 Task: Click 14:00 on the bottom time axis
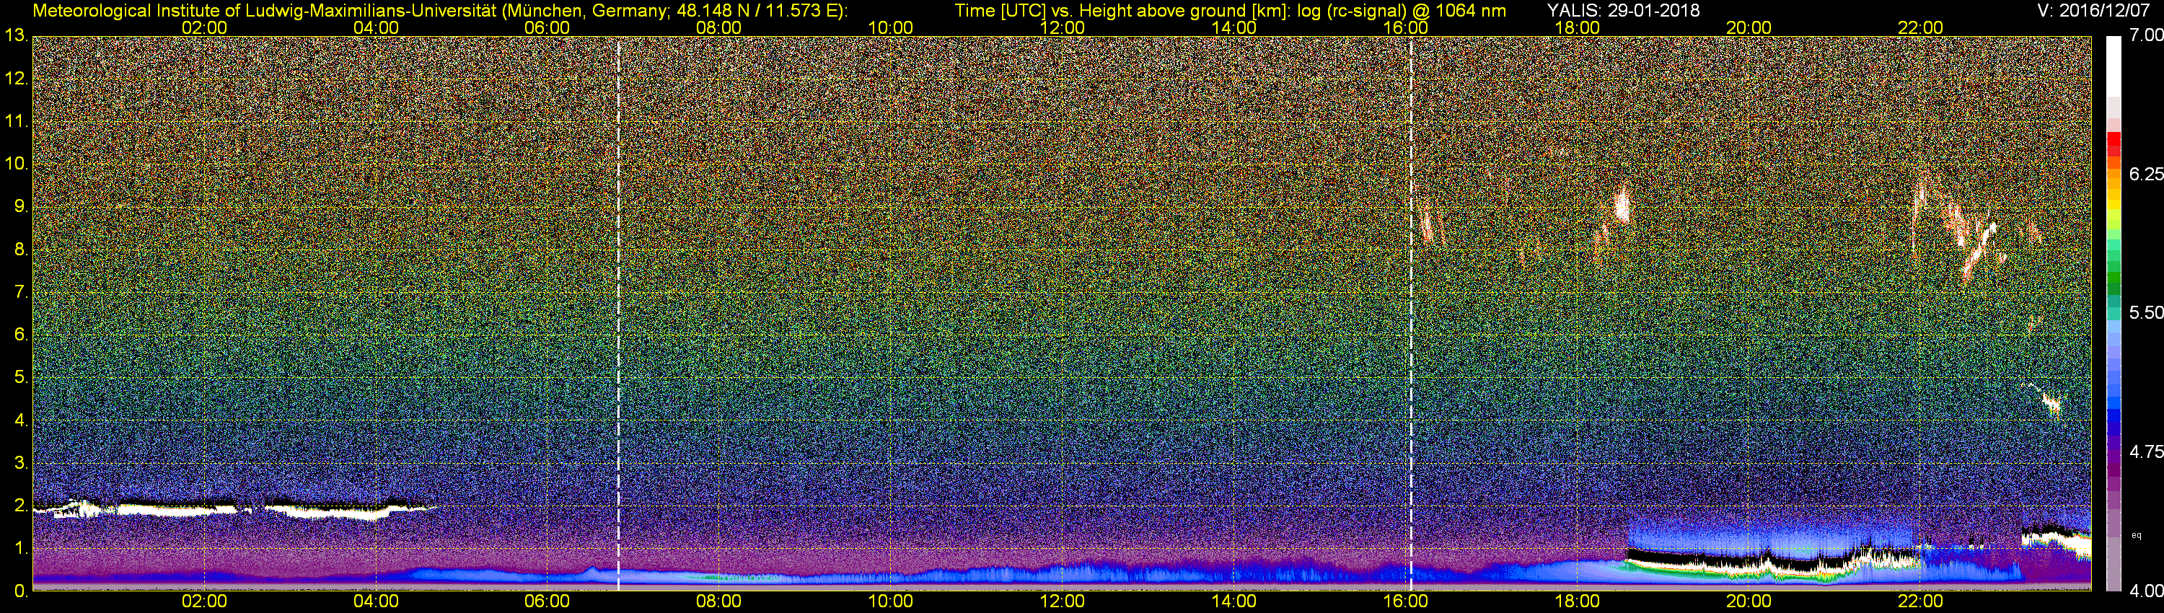(1234, 601)
